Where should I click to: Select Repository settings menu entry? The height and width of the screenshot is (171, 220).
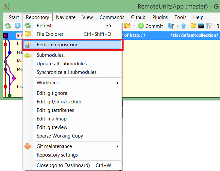tap(57, 155)
